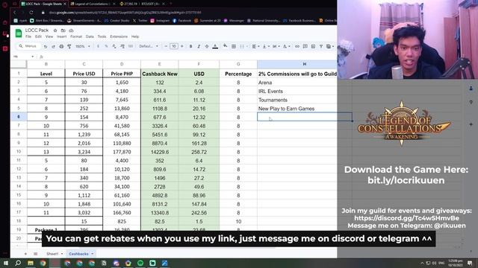Screen dimensions: 478x268
Task: Open the name box dropdown
Action: (x=32, y=57)
